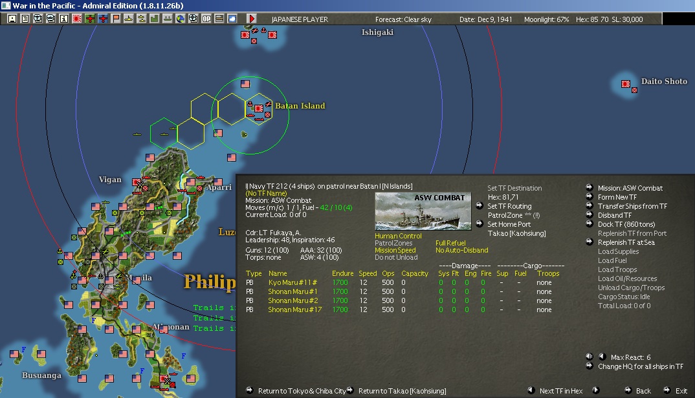Click the orange flag toolbar icon
Image resolution: width=695 pixels, height=398 pixels.
pyautogui.click(x=116, y=19)
